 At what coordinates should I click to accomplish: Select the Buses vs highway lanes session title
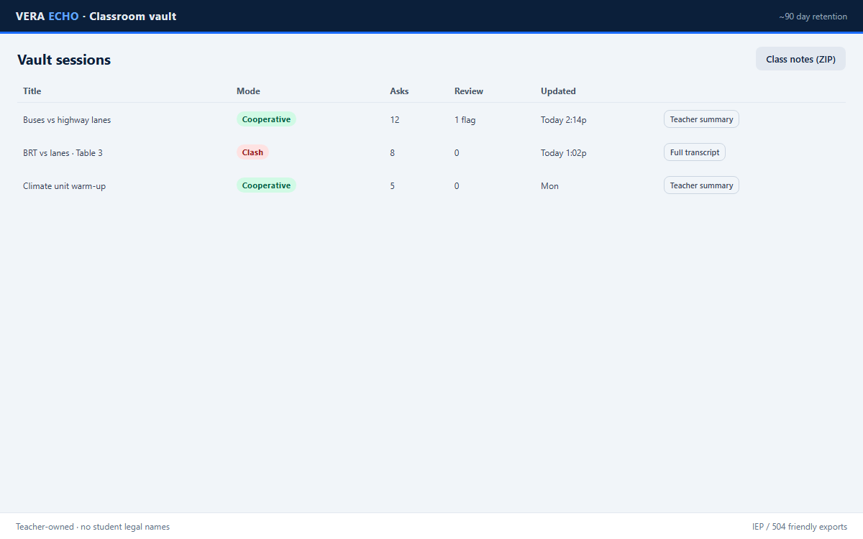(x=67, y=120)
